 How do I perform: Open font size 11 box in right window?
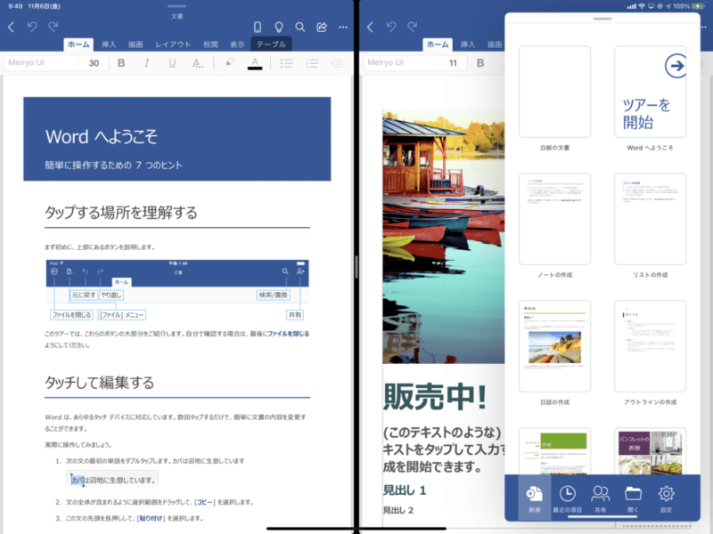[454, 62]
